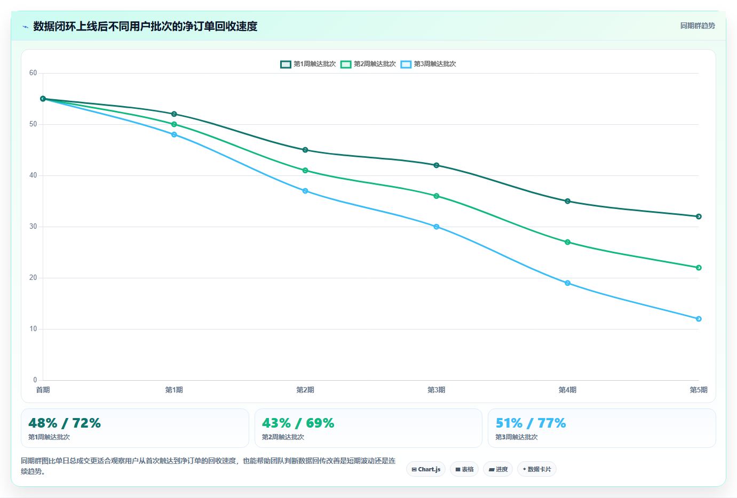This screenshot has height=498, width=737.
Task: Click the light green data point at 第2期
Action: 305,171
